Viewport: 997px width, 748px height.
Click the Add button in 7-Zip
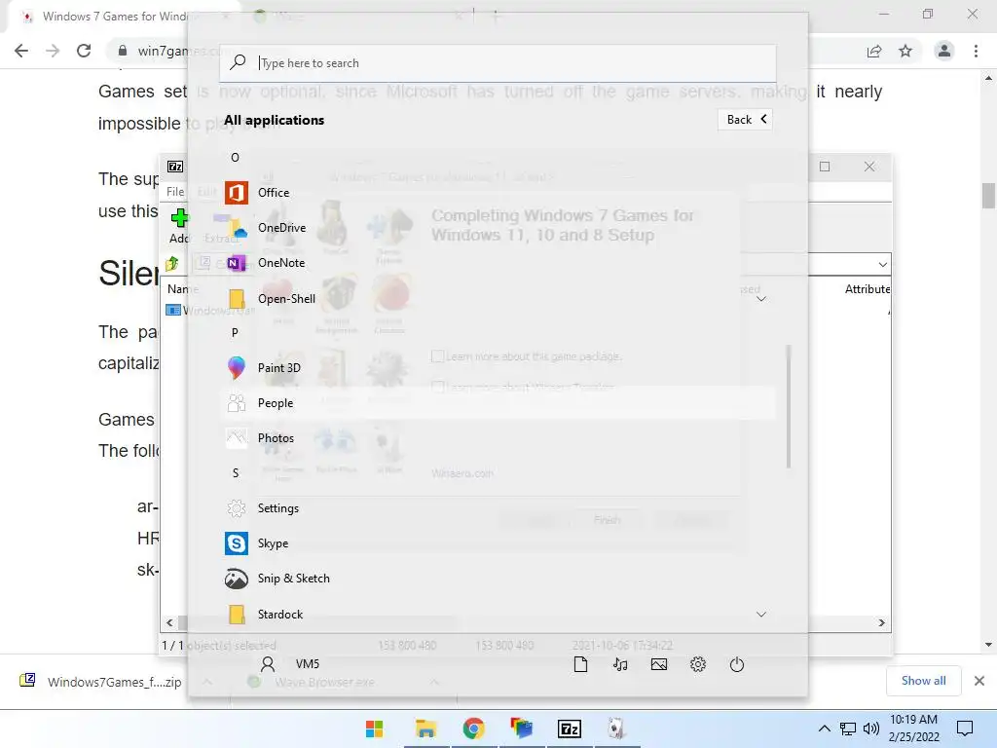click(179, 226)
